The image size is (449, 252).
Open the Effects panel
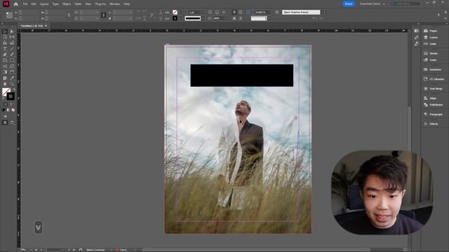point(431,124)
